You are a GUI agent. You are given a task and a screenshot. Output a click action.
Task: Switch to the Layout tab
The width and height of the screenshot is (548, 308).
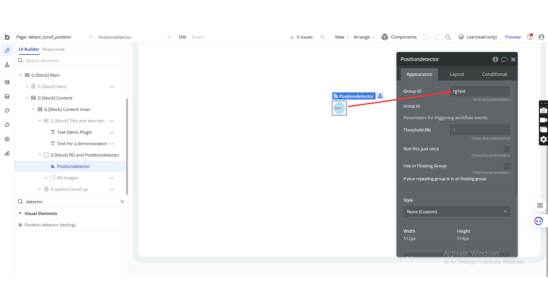click(457, 74)
